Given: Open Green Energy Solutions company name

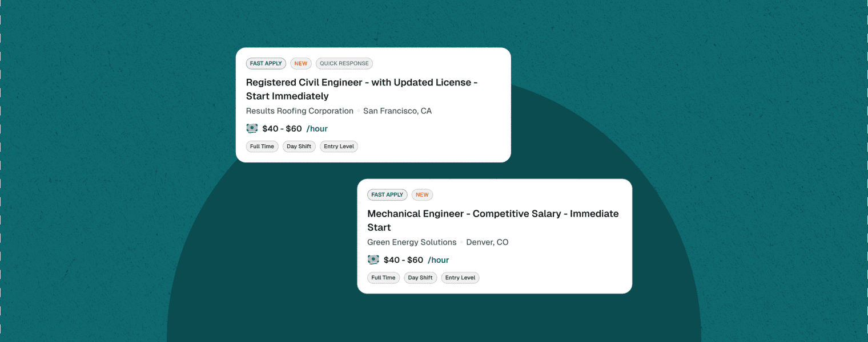Looking at the screenshot, I should click(412, 242).
